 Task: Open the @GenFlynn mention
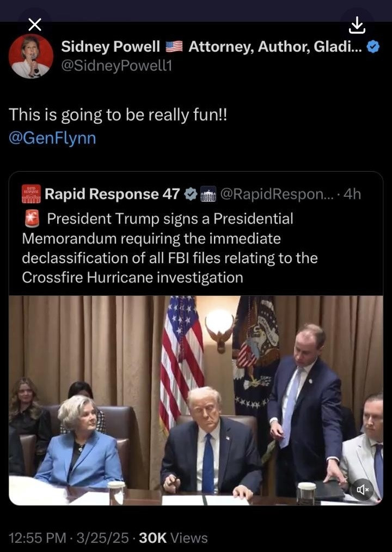tap(52, 138)
